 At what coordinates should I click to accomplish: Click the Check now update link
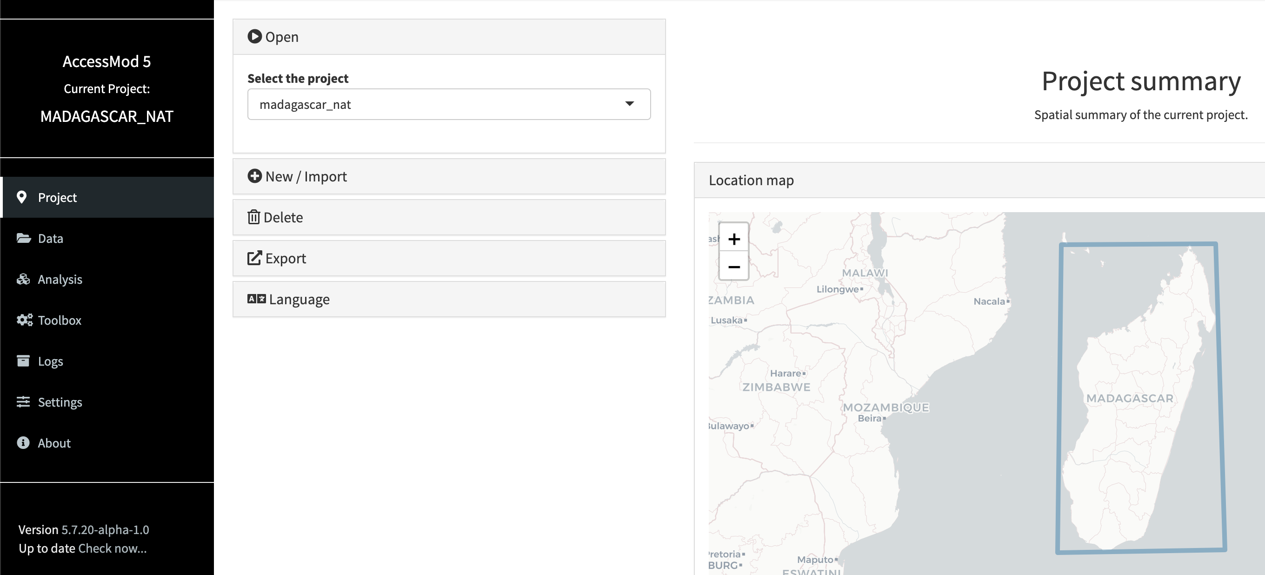112,548
